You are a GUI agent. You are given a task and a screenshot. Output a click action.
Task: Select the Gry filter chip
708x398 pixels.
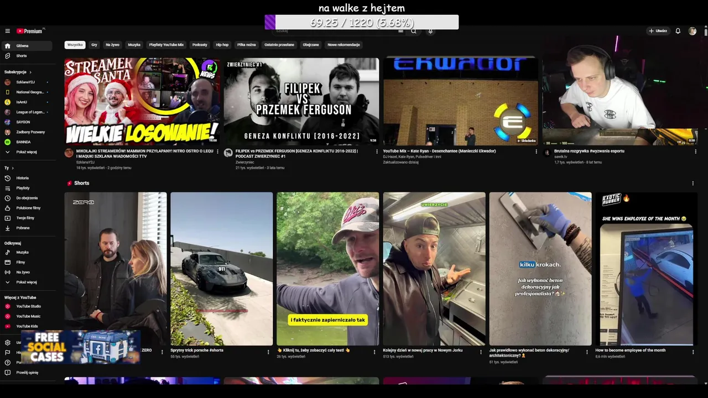coord(94,45)
